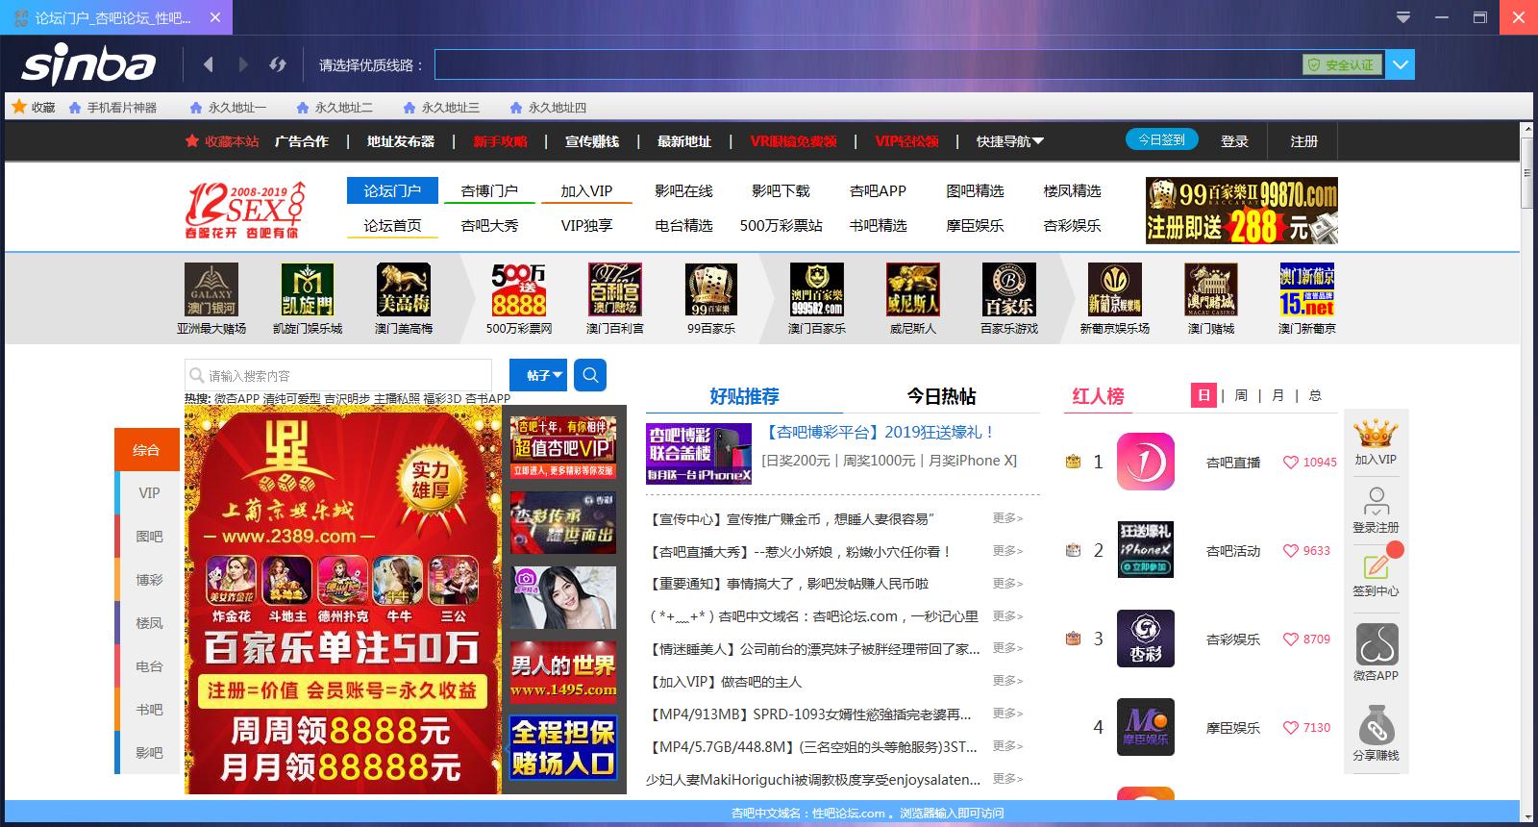Select the 综合 category in left sidebar
This screenshot has height=827, width=1538.
(147, 449)
